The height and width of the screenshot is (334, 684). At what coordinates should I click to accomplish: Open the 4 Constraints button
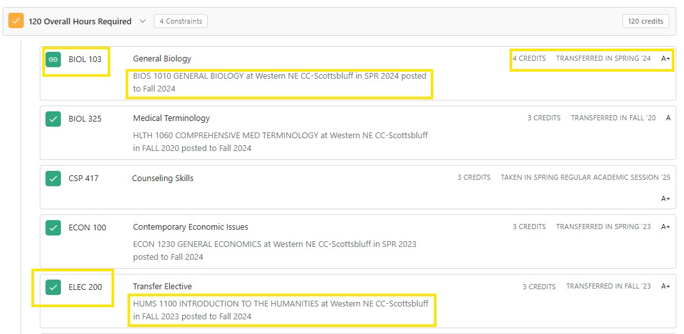[x=181, y=21]
